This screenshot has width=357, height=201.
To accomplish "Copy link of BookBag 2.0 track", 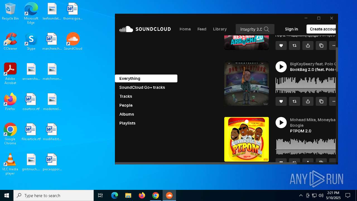I will point(321,101).
